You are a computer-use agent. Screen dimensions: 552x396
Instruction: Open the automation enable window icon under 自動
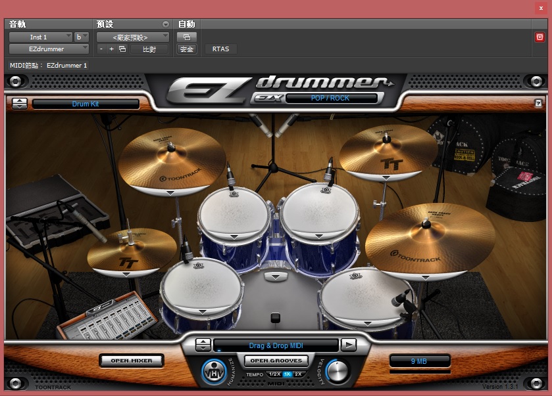coord(187,37)
